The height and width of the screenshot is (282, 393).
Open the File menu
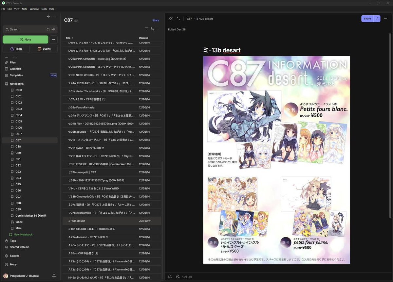[3, 9]
